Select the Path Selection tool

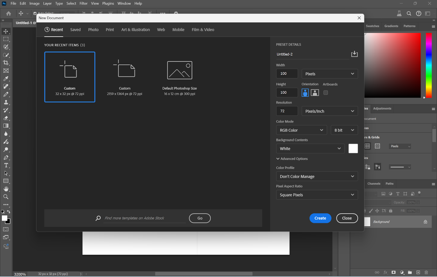click(6, 173)
